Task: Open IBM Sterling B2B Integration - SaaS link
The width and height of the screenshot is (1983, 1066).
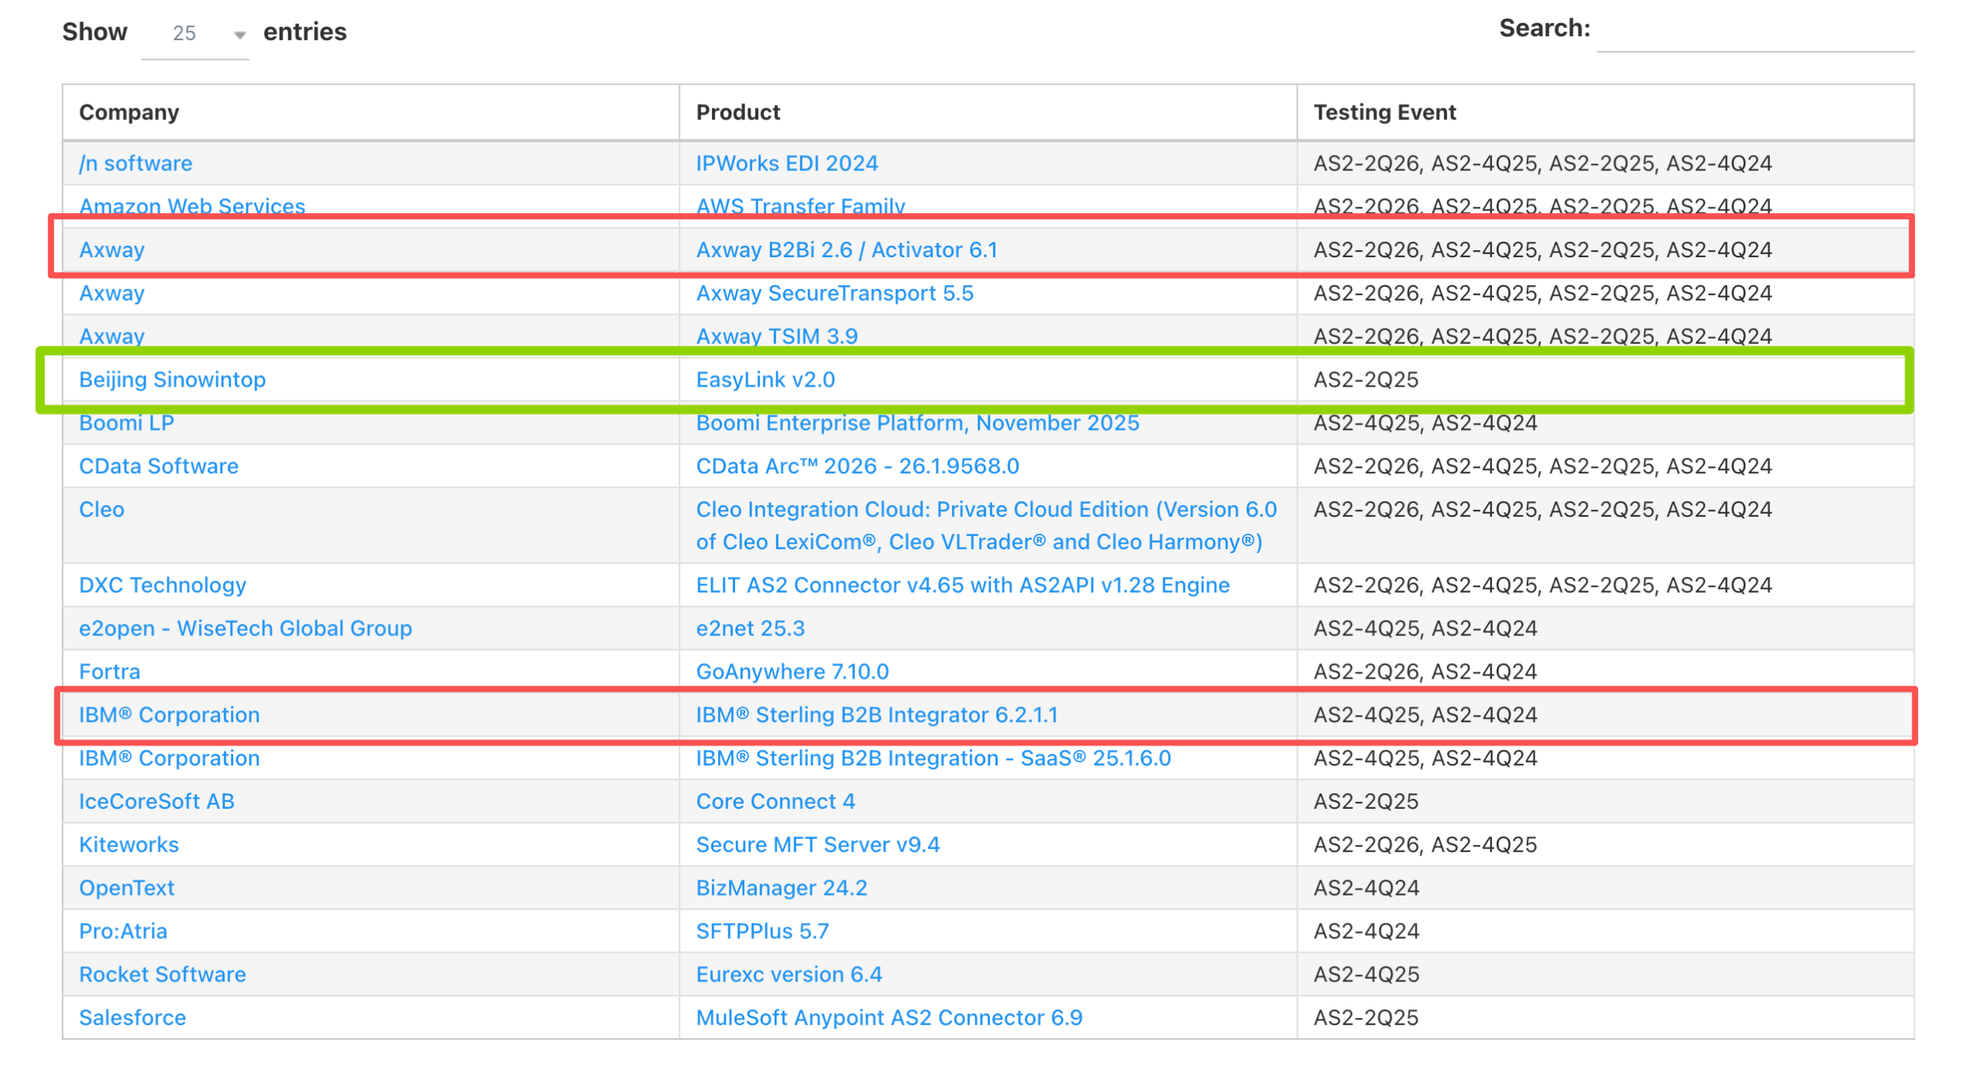Action: pyautogui.click(x=933, y=759)
